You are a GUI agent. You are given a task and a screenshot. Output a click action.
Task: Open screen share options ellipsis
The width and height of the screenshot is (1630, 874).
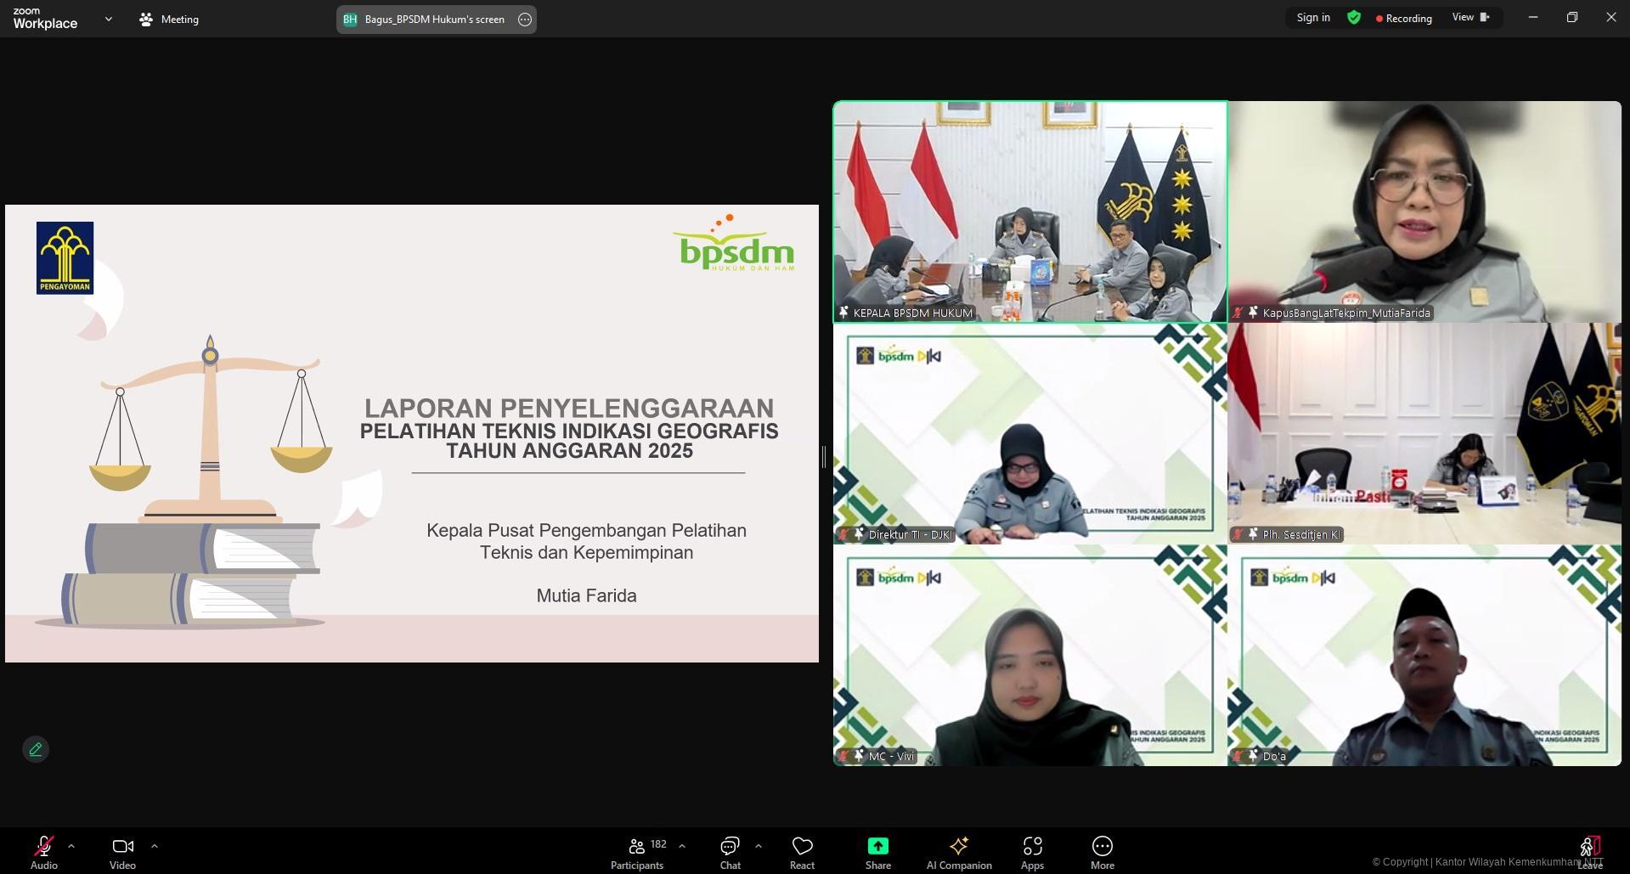(525, 20)
